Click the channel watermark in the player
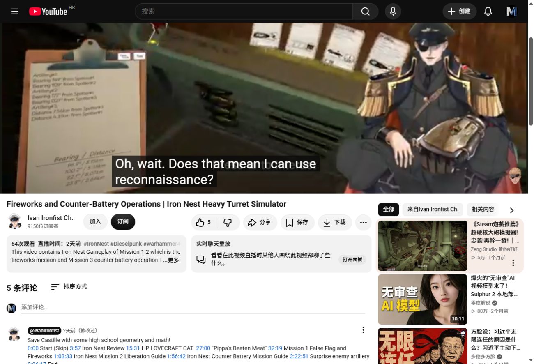 (x=515, y=175)
